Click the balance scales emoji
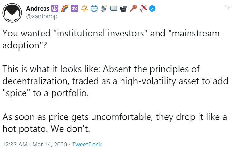The width and height of the screenshot is (233, 151). pos(84,8)
